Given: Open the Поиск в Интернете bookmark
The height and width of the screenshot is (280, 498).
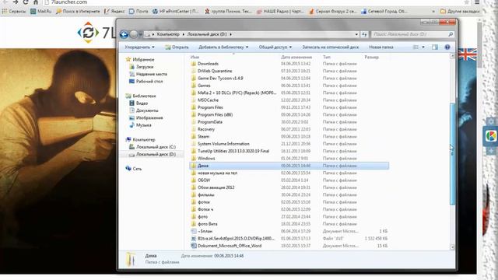Looking at the screenshot, I should [78, 11].
